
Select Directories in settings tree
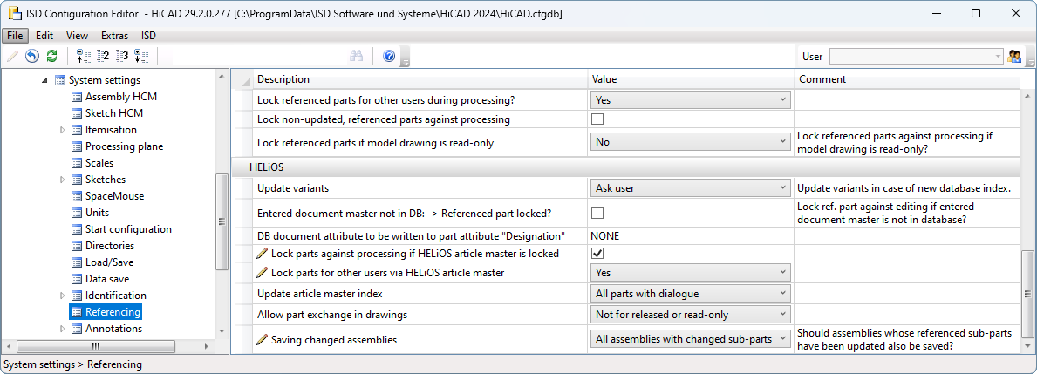pos(110,246)
